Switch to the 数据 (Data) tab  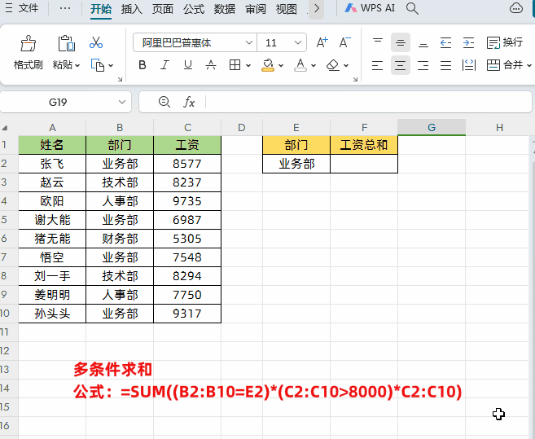tap(225, 9)
